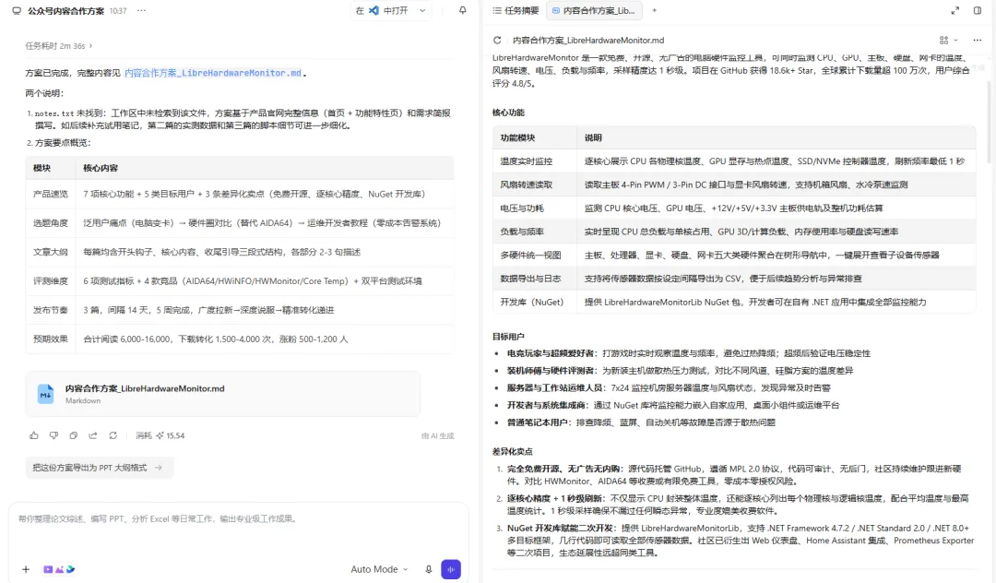Refresh the document preview
This screenshot has height=583, width=996.
(497, 40)
